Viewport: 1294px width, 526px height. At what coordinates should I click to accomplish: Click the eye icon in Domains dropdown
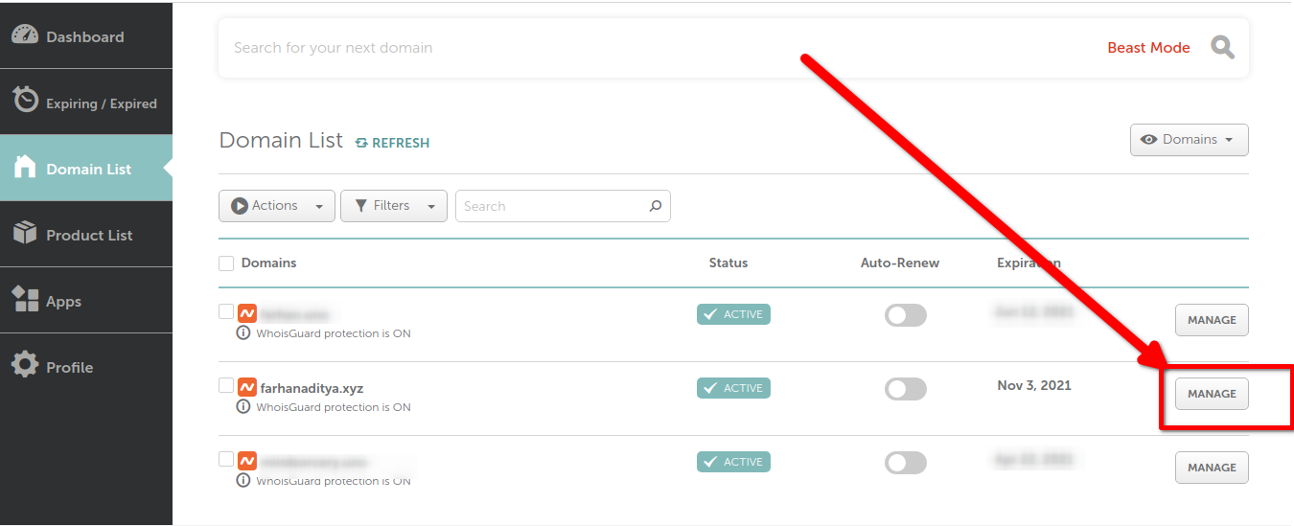coord(1148,140)
